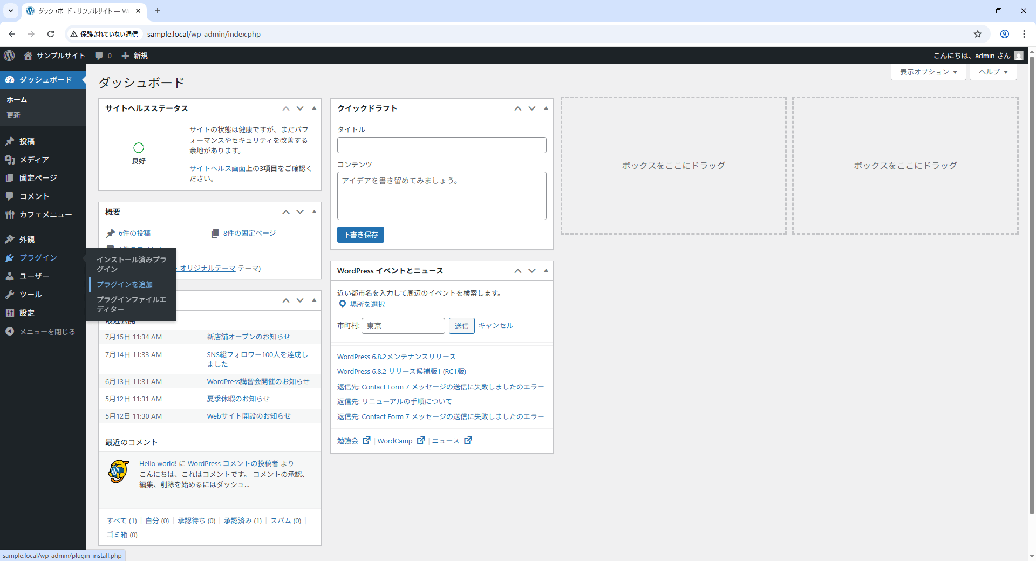This screenshot has height=561, width=1036.
Task: Open 新店舗オープンのお知らせ post link
Action: (248, 337)
